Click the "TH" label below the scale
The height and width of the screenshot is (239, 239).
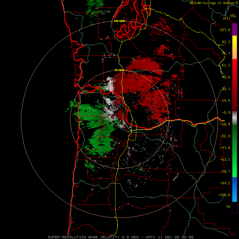tap(228, 207)
